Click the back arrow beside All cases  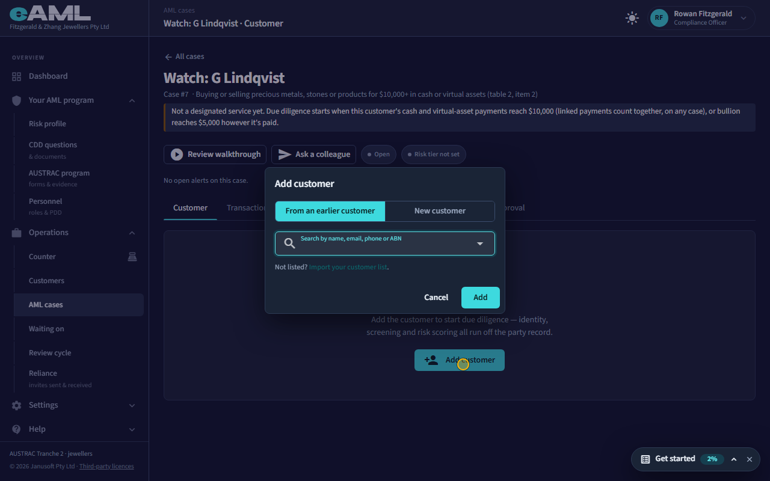tap(168, 57)
